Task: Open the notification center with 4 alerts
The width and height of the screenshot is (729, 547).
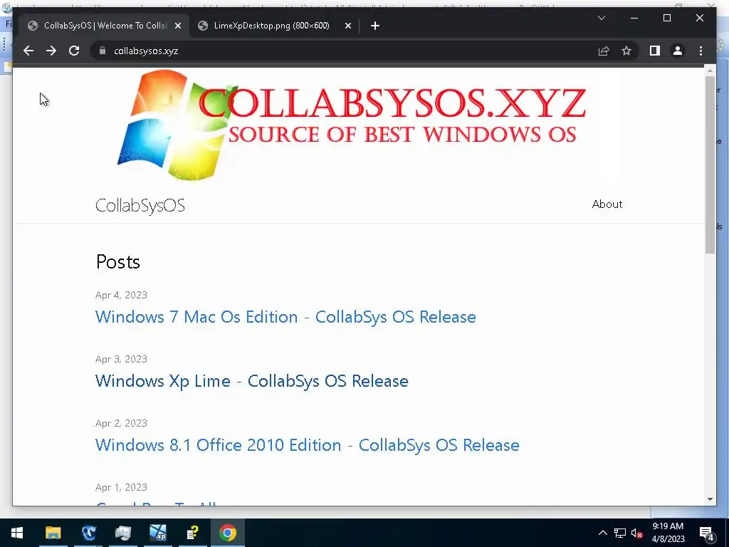Action: (x=707, y=533)
